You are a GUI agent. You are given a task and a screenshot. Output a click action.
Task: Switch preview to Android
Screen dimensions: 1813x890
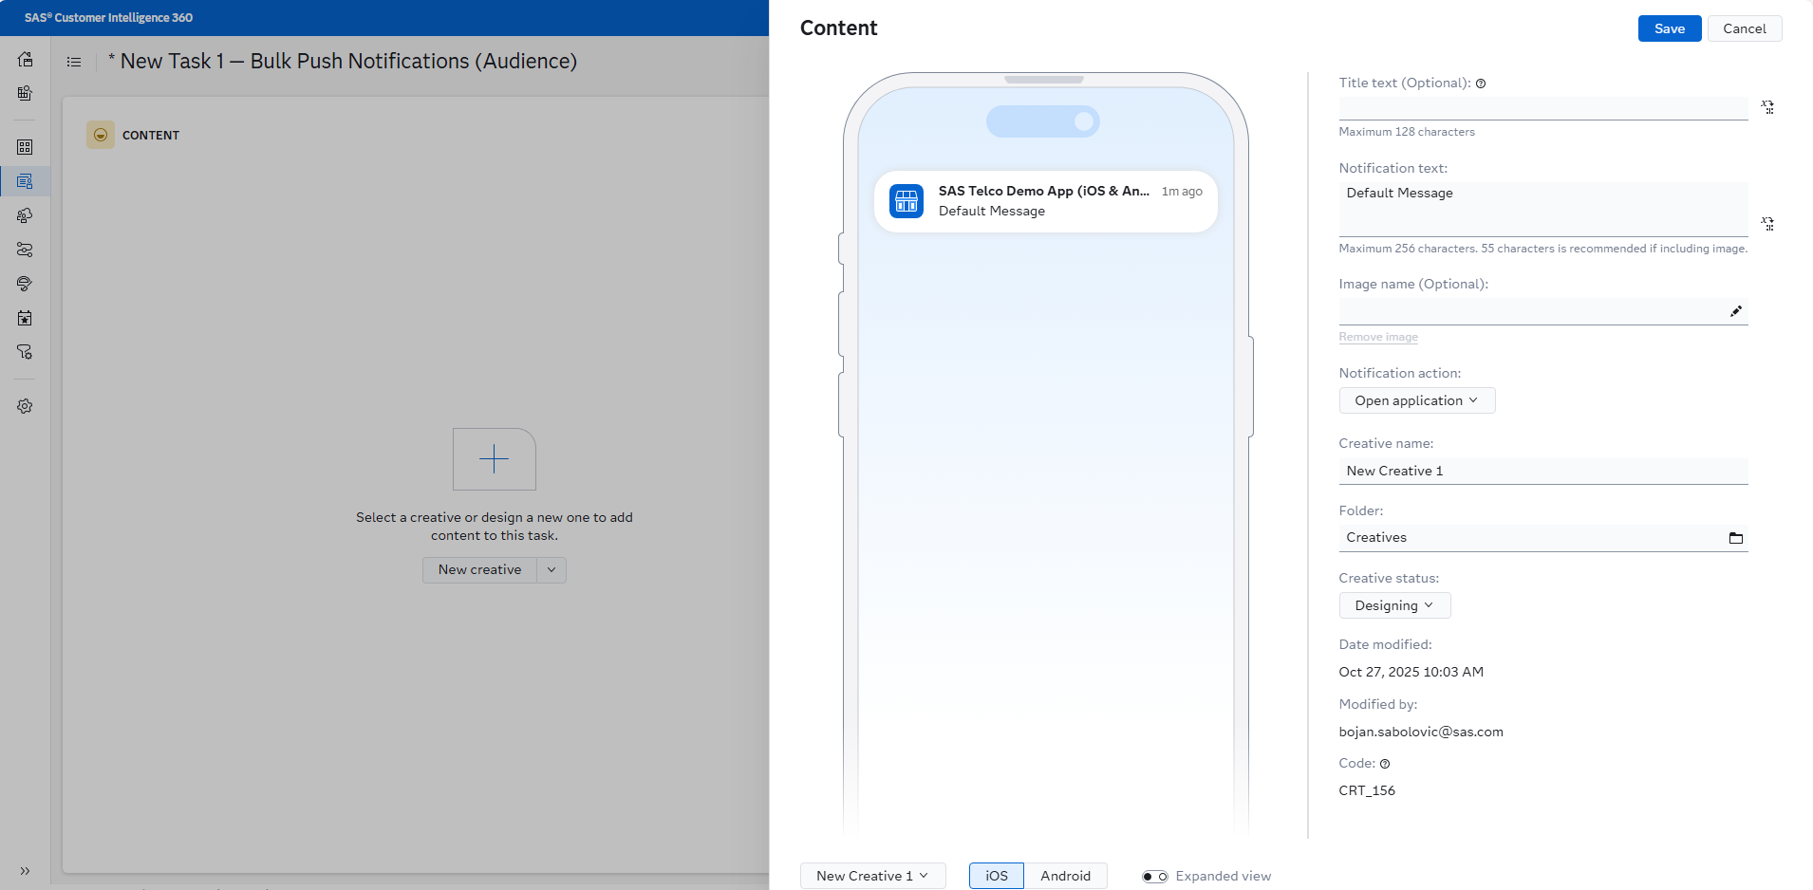(x=1065, y=876)
